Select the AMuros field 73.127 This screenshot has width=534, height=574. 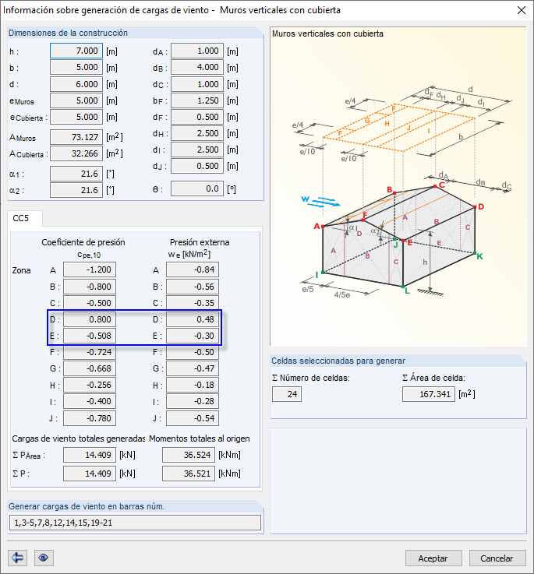[x=76, y=137]
